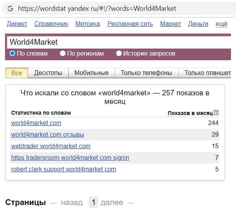Viewport: 236px width, 220px height.
Task: Click the browser URL address bar
Action: pyautogui.click(x=115, y=8)
